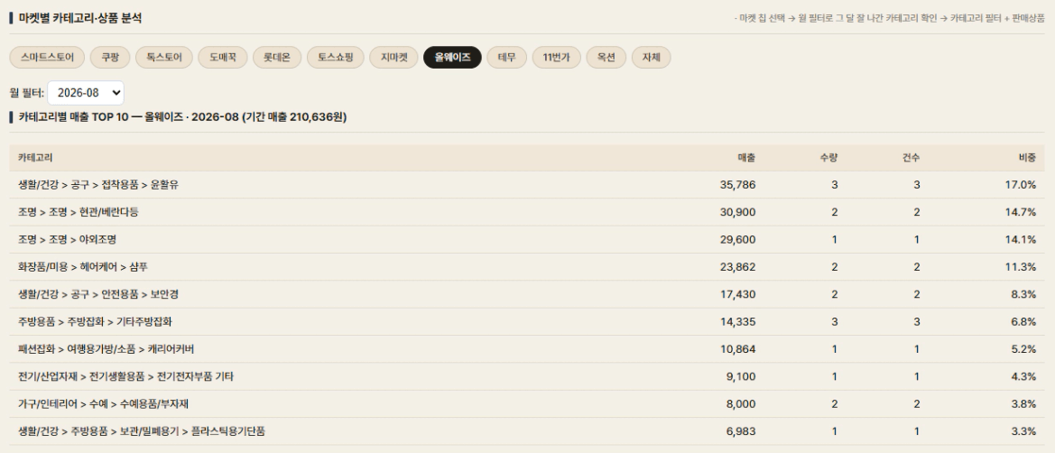Open the 월 필터 month dropdown
Viewport: 1055px width, 453px height.
(x=86, y=93)
